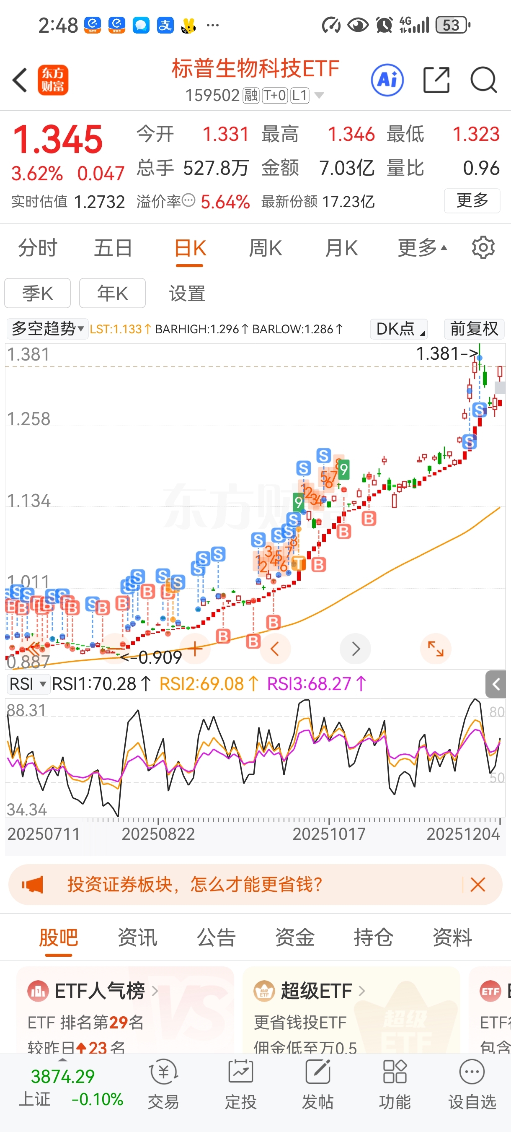Expand the 更多 chart period menu
The width and height of the screenshot is (511, 1132).
tap(422, 248)
